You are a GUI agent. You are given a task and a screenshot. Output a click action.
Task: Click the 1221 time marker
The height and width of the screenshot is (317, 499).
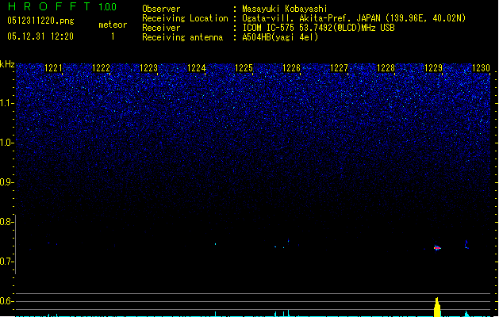coord(53,68)
